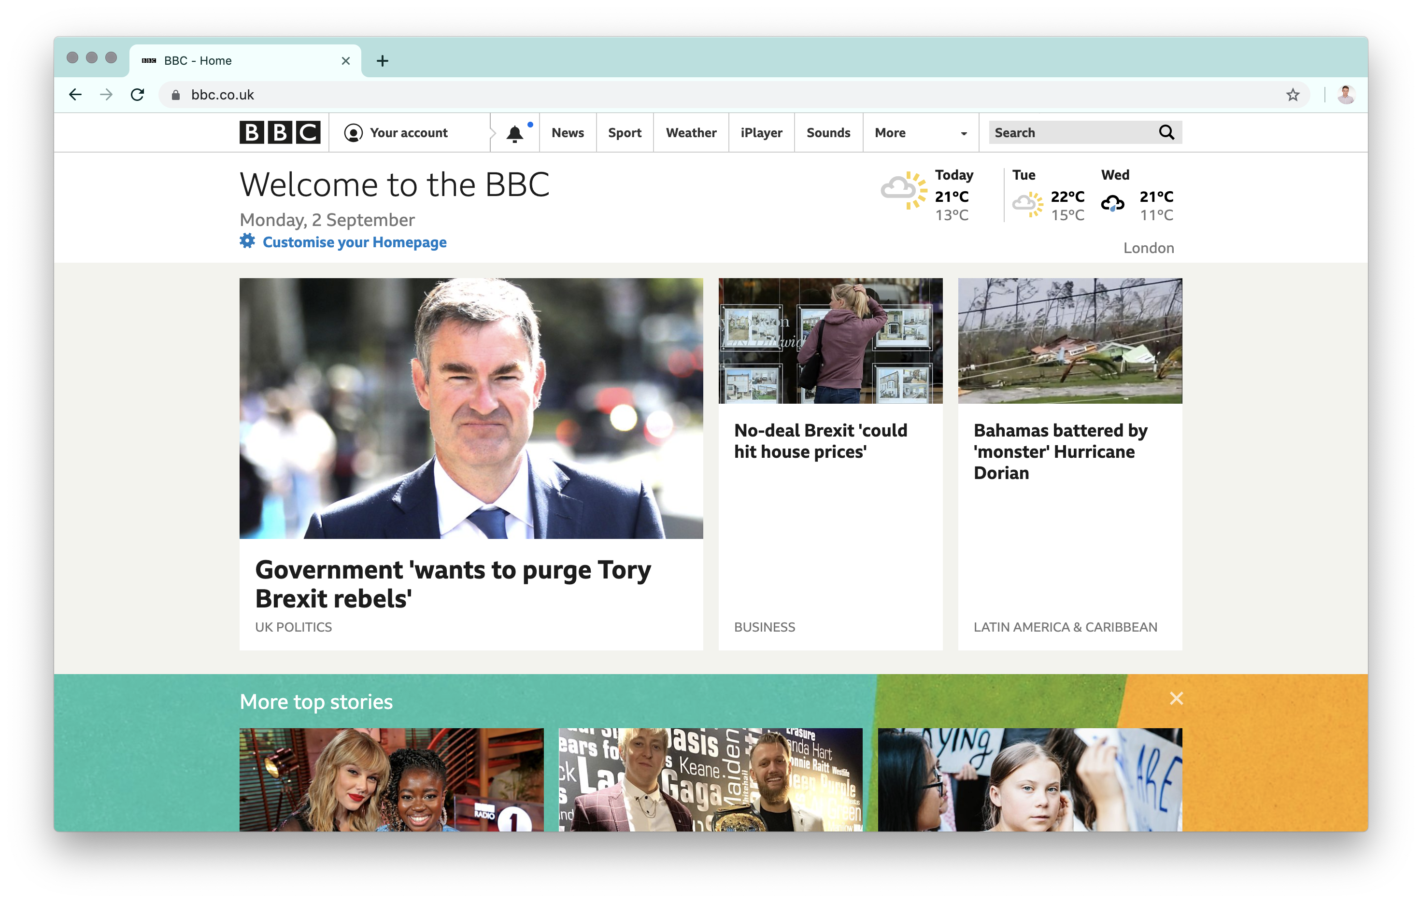1422x903 pixels.
Task: Click the More top stories heading
Action: (x=316, y=702)
